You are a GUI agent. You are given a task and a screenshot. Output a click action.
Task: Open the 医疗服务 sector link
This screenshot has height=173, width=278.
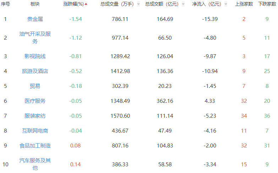(x=35, y=101)
